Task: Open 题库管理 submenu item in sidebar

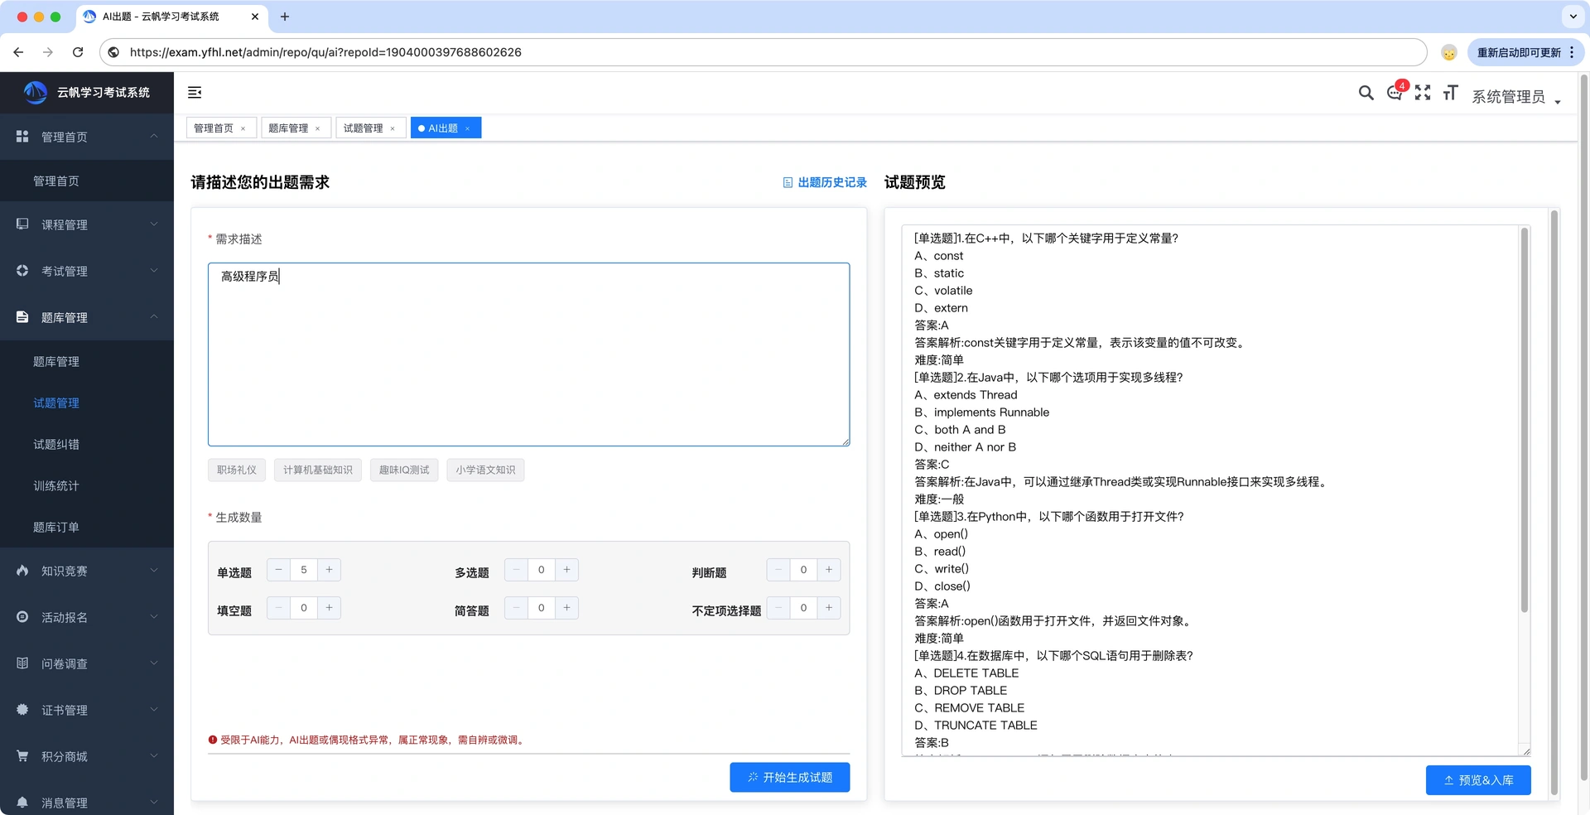Action: (x=87, y=361)
